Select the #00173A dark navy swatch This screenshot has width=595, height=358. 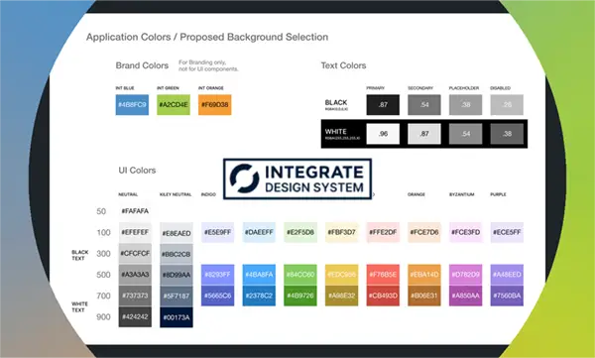pos(177,317)
